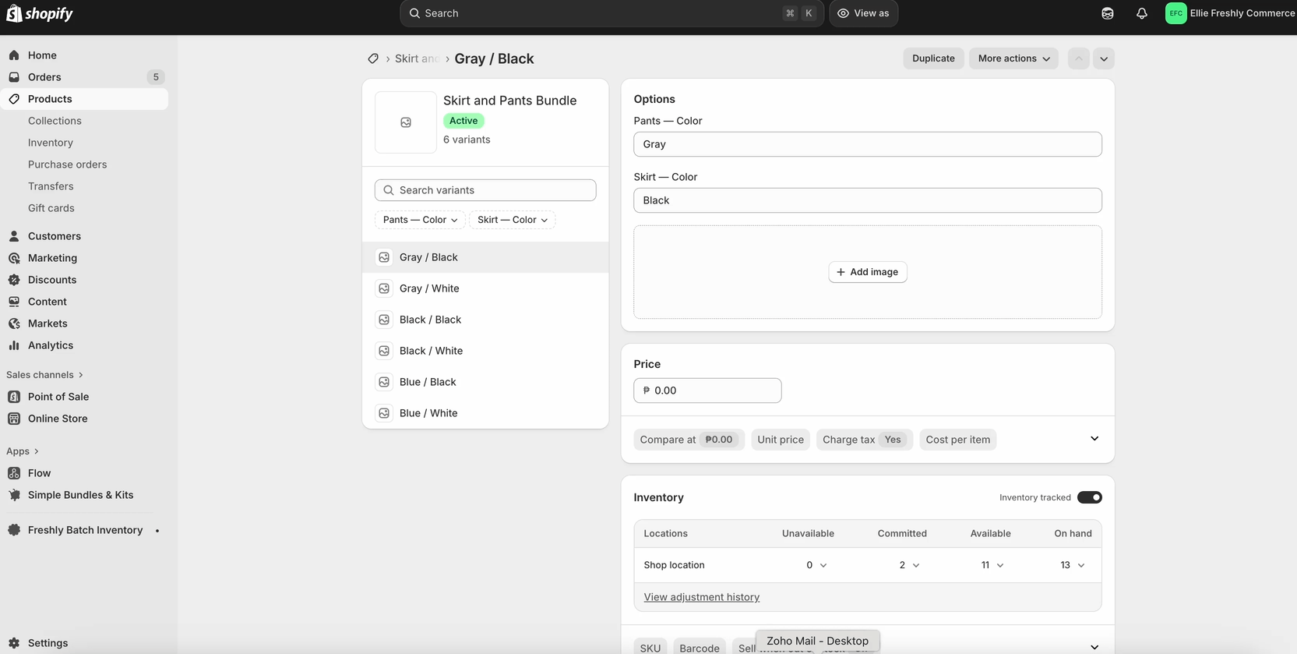This screenshot has width=1297, height=654.
Task: Open Collections in the sidebar
Action: tap(55, 121)
